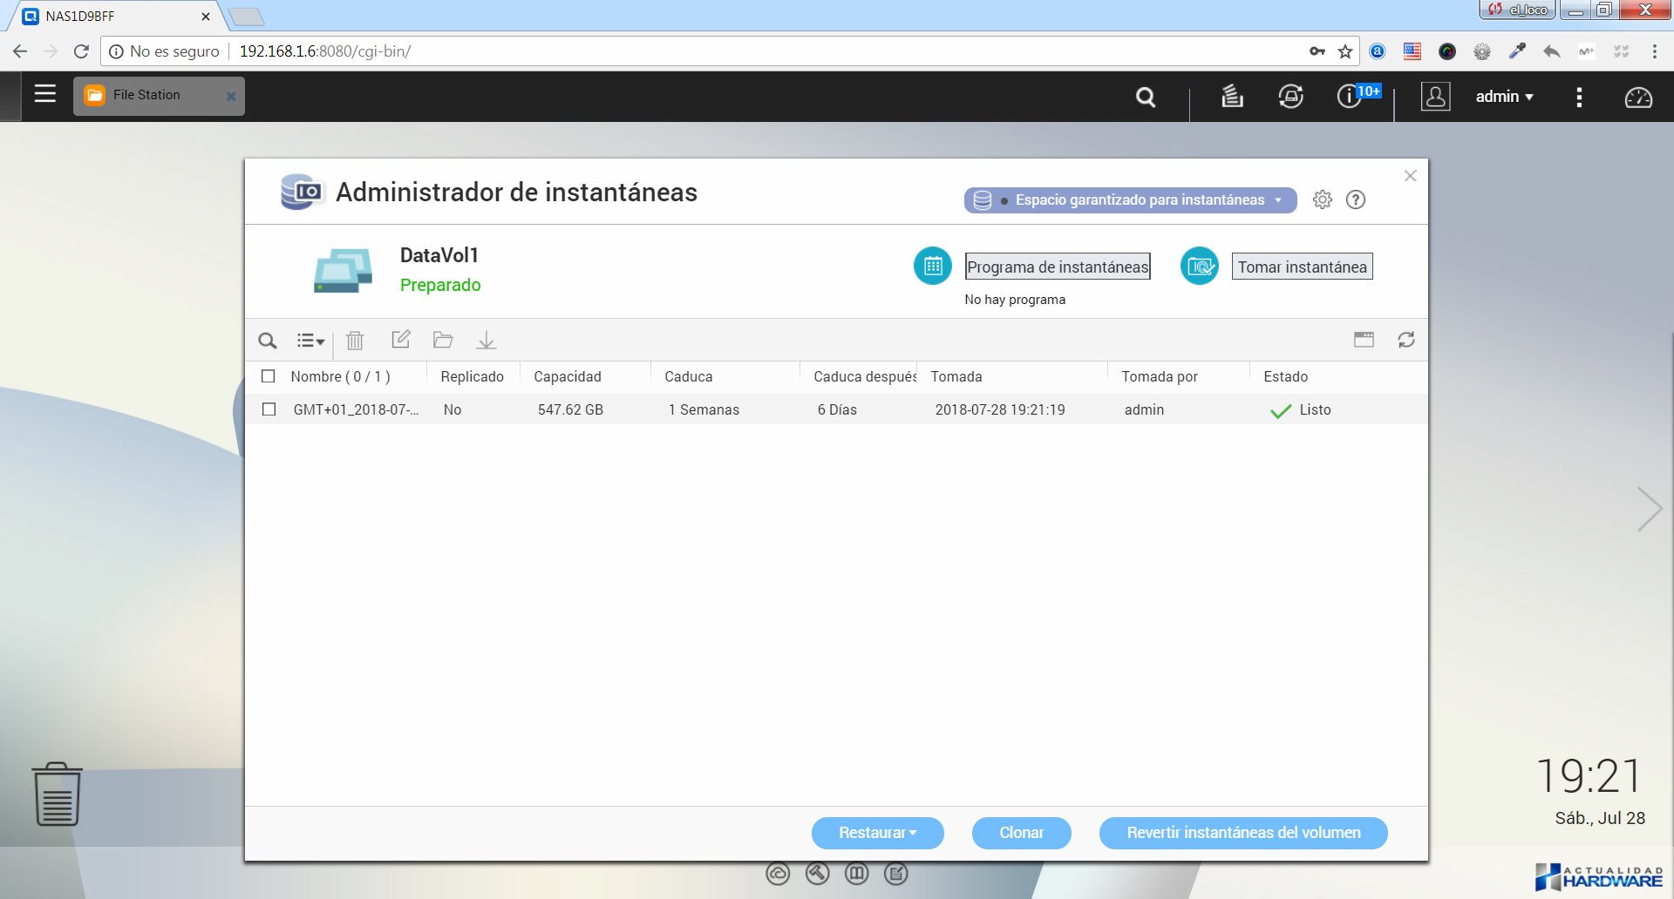
Task: Click the delete snapshot trash icon
Action: click(355, 341)
